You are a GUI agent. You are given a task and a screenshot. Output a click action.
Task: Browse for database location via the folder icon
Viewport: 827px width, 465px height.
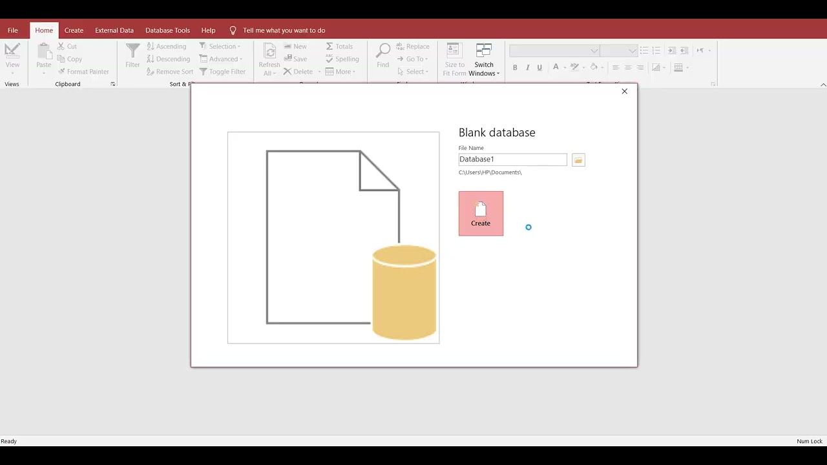click(x=578, y=160)
